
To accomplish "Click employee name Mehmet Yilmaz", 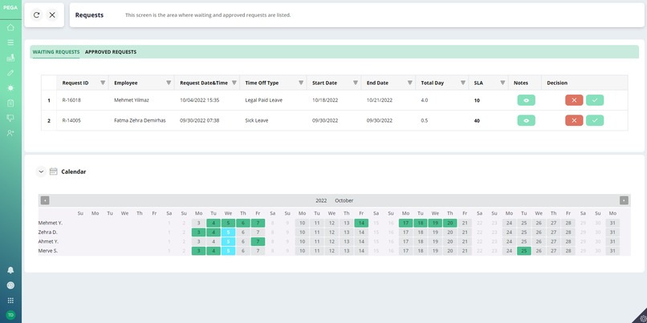I will tap(131, 100).
